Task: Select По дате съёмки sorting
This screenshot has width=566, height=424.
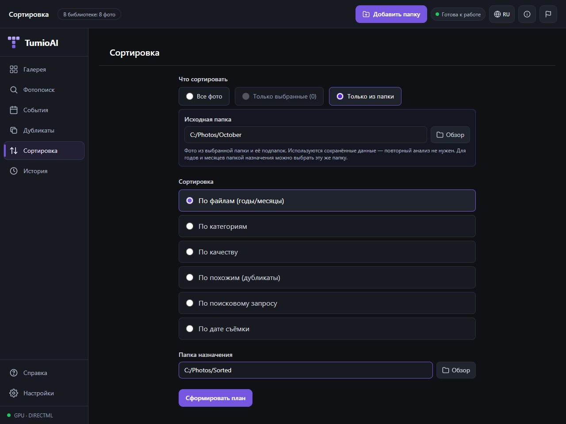Action: click(x=327, y=329)
